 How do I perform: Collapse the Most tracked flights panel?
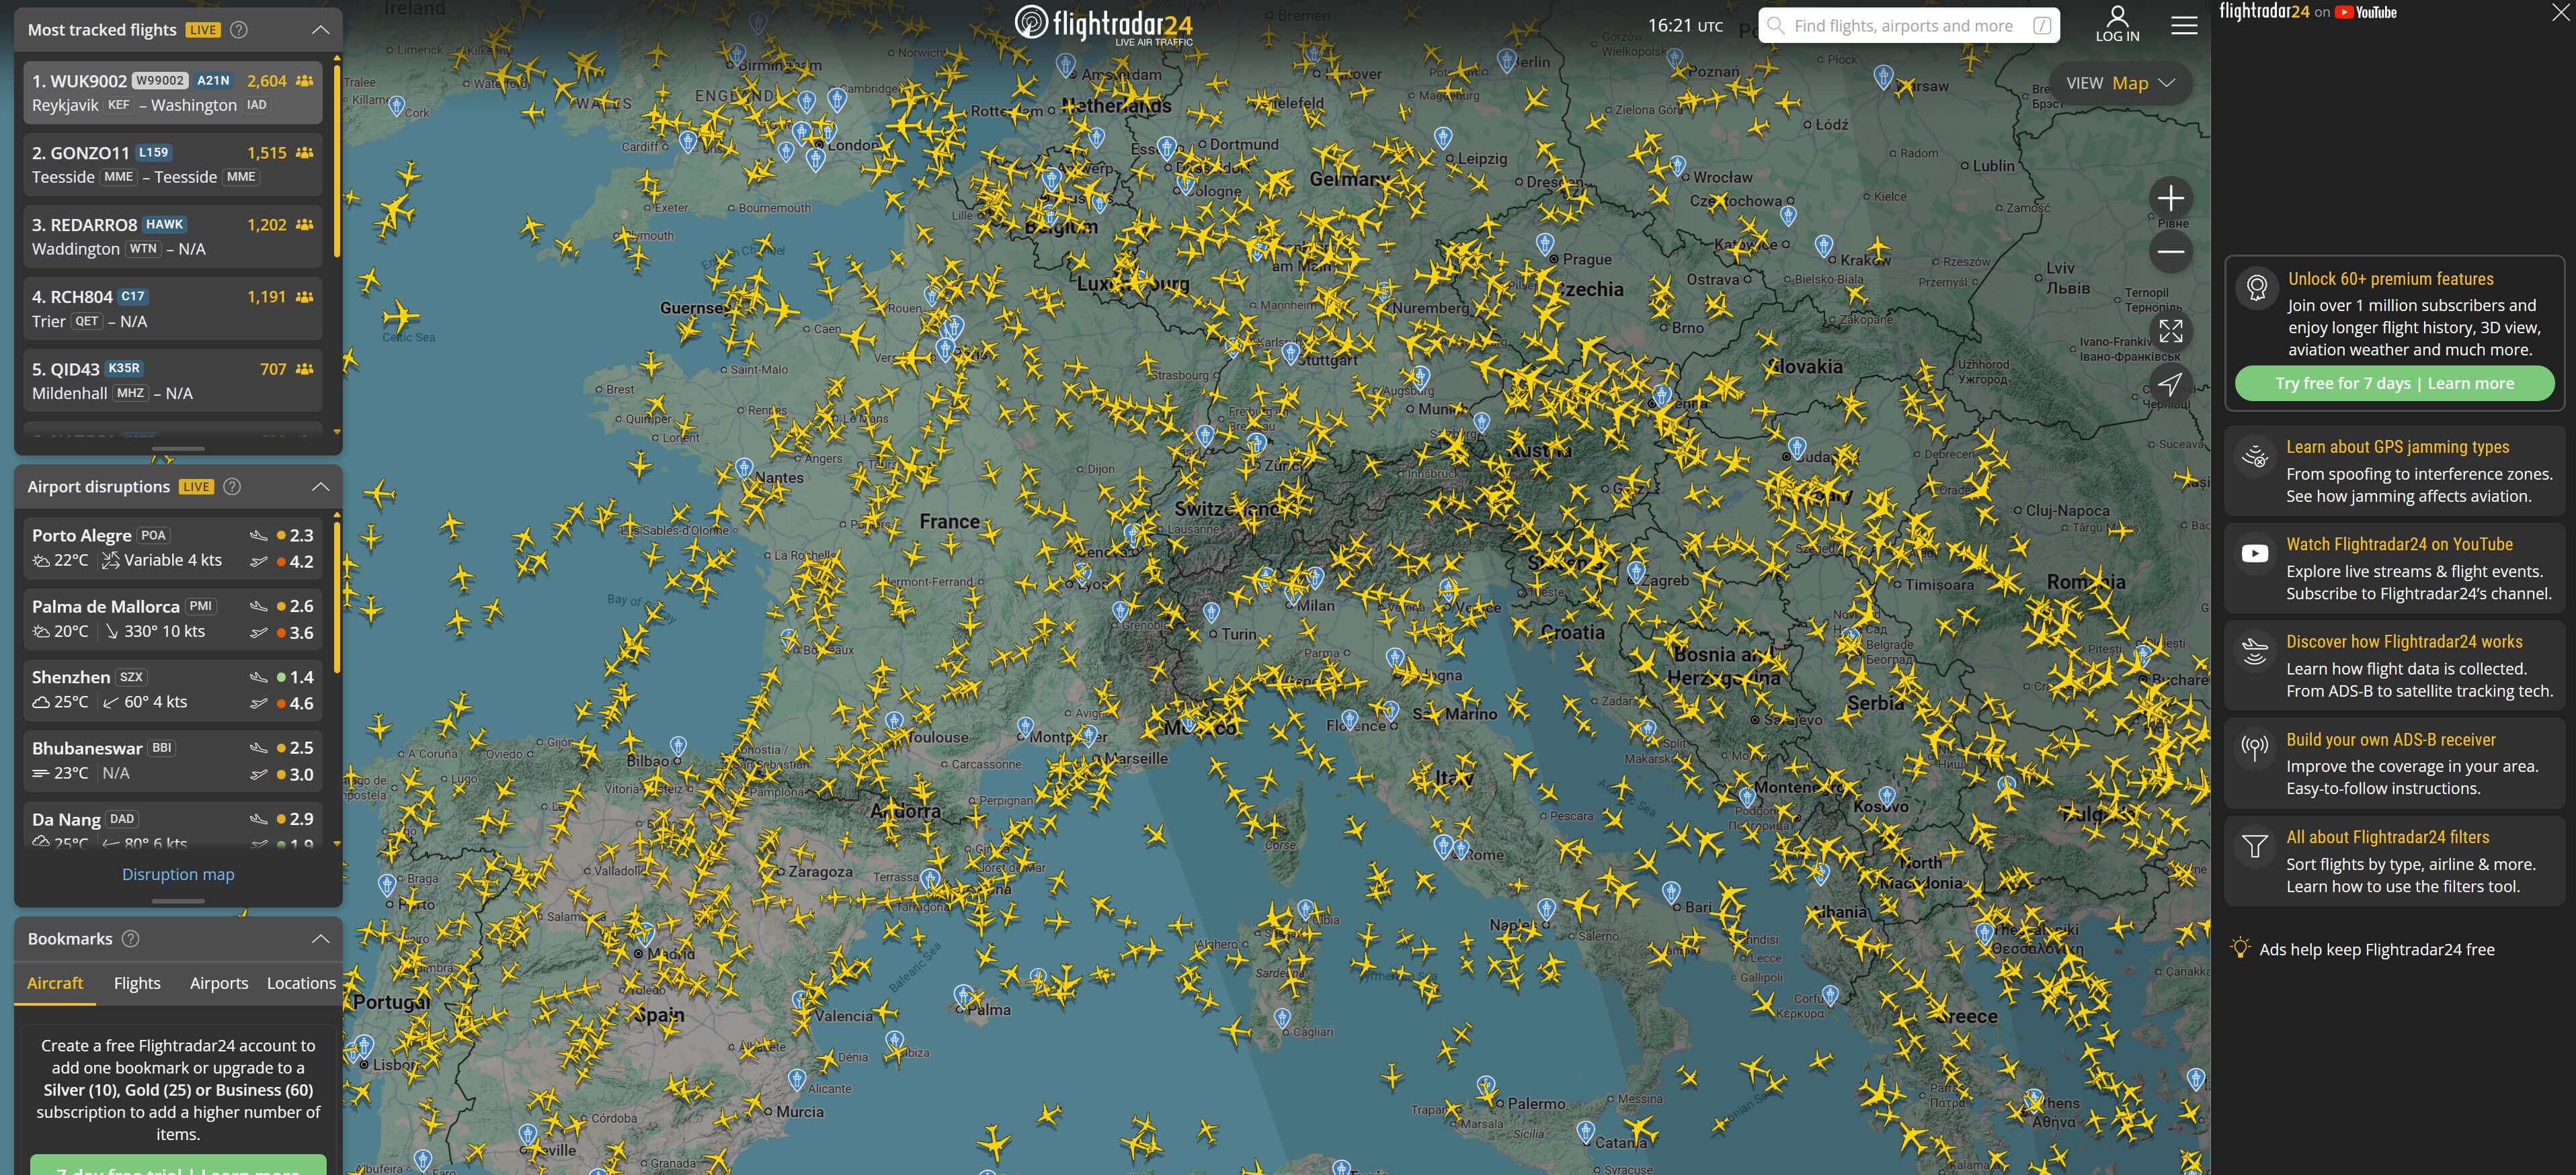click(x=320, y=30)
